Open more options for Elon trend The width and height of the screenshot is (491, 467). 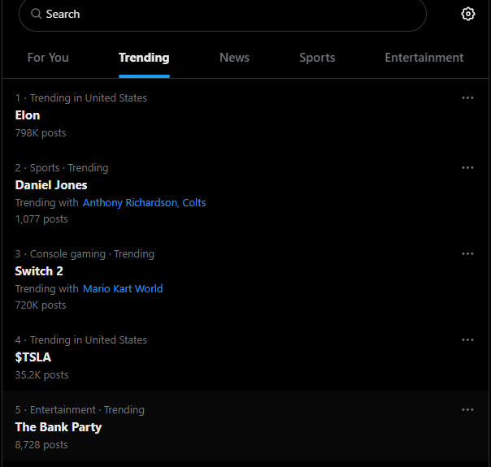click(467, 98)
